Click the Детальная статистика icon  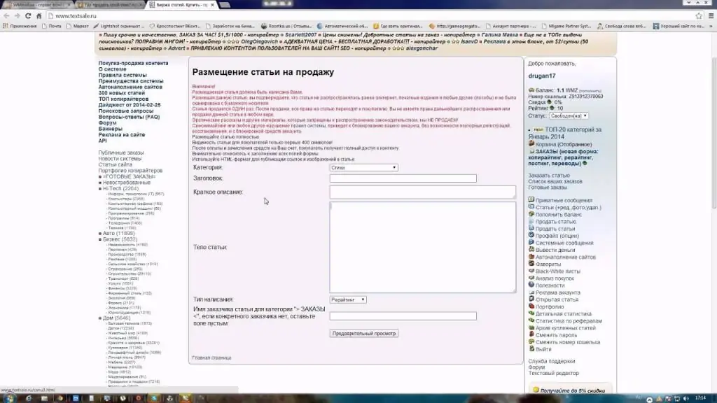[531, 313]
